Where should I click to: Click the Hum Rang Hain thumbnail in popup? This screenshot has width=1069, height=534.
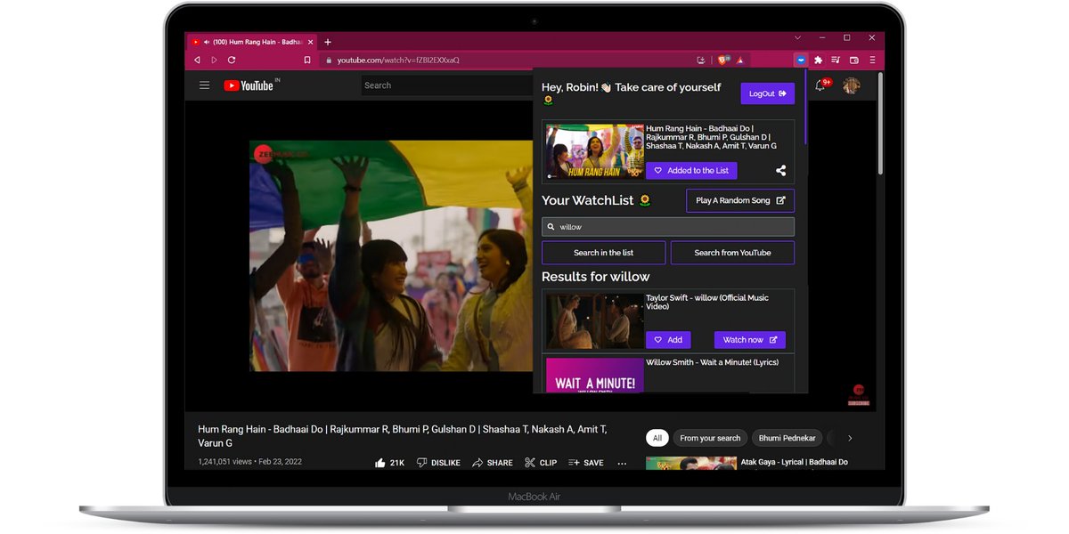pyautogui.click(x=595, y=151)
